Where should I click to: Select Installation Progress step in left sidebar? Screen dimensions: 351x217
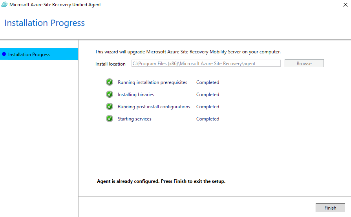(x=29, y=55)
